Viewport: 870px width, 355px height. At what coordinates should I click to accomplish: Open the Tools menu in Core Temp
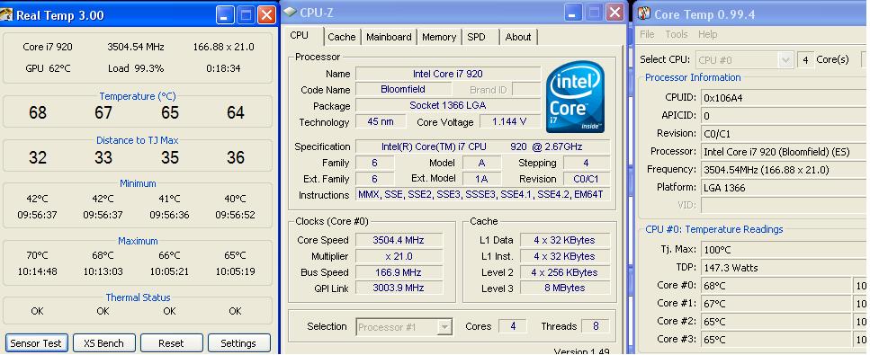pos(677,34)
